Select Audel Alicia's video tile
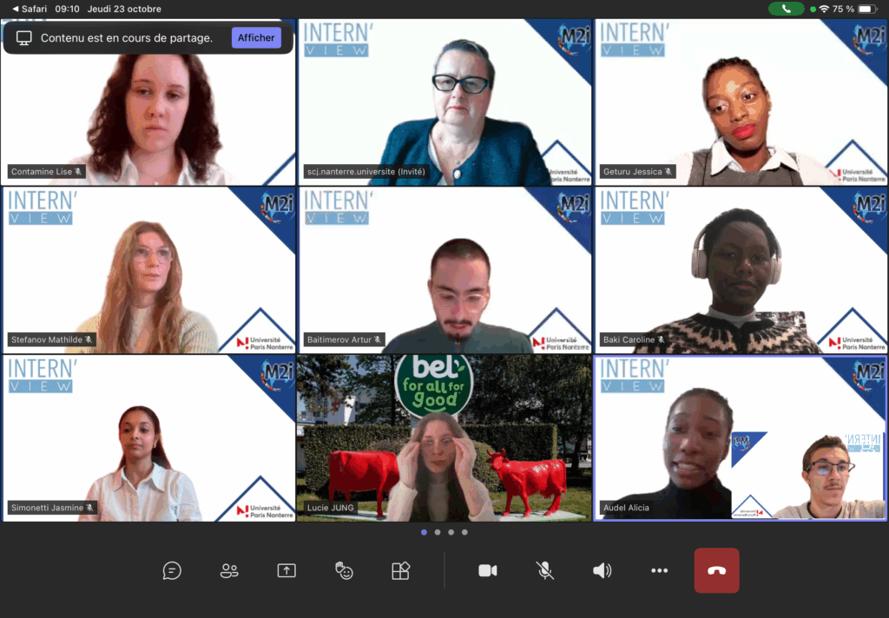Image resolution: width=889 pixels, height=618 pixels. coord(740,438)
